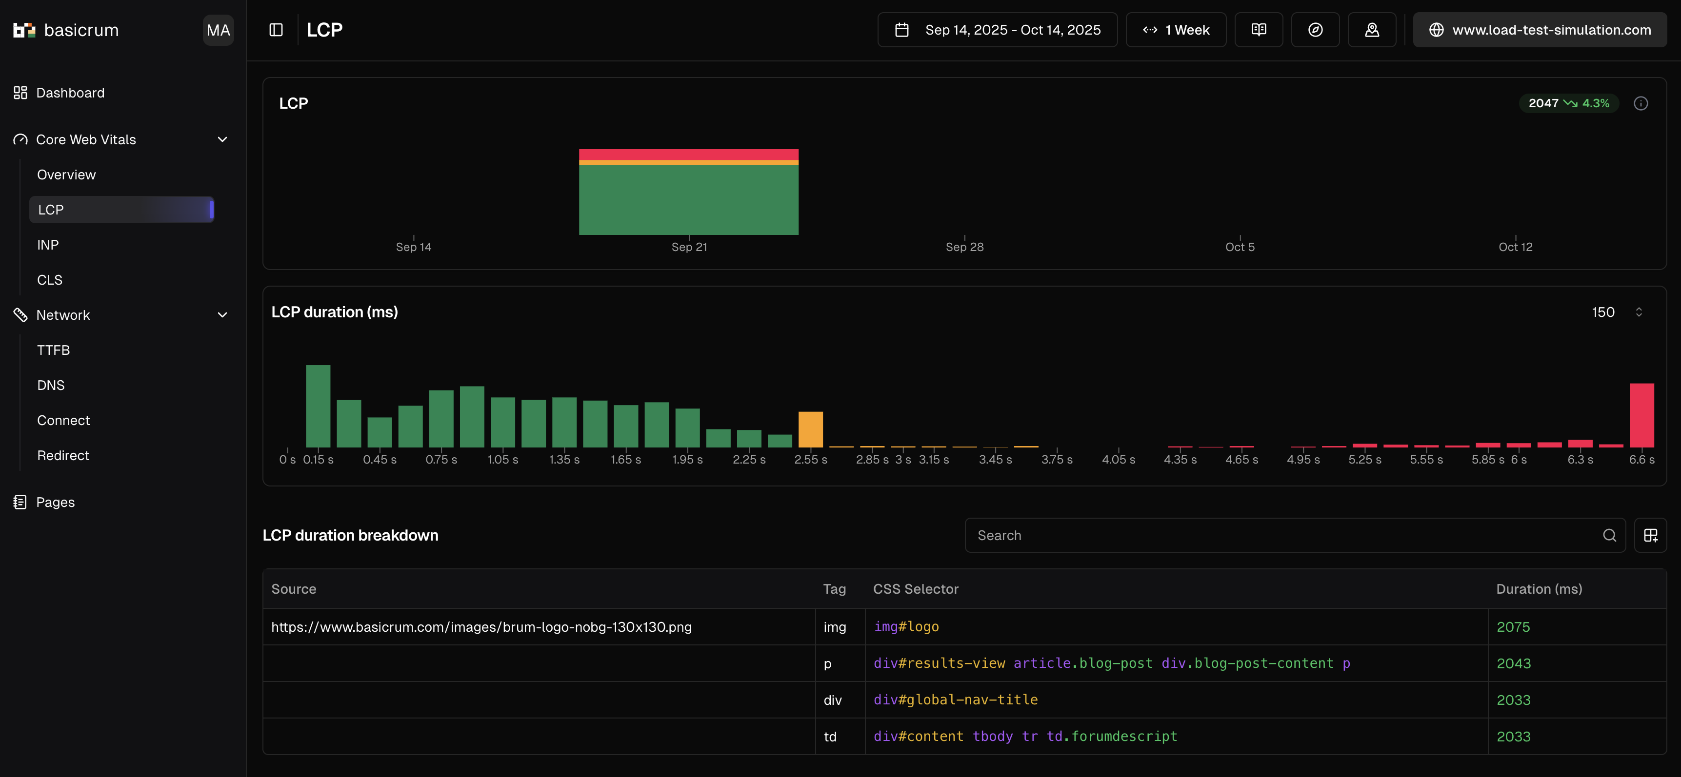This screenshot has width=1681, height=777.
Task: Toggle the sidebar panel icon
Action: (x=276, y=30)
